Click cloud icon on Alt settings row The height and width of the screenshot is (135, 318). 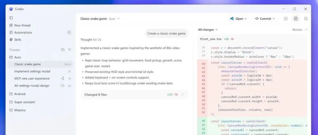click(62, 86)
